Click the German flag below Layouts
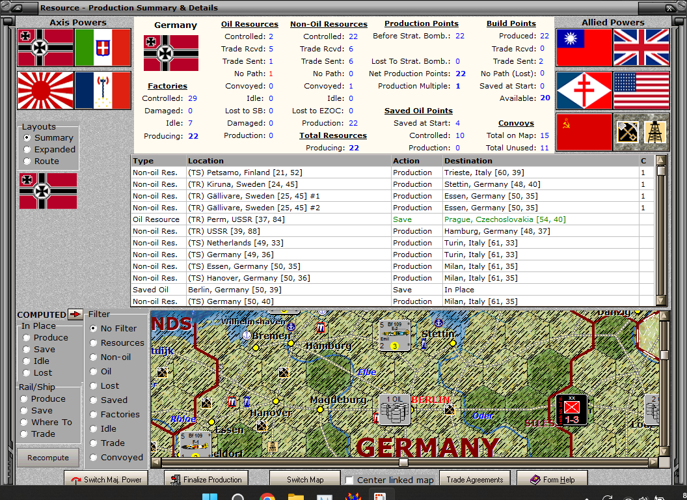 click(x=48, y=191)
